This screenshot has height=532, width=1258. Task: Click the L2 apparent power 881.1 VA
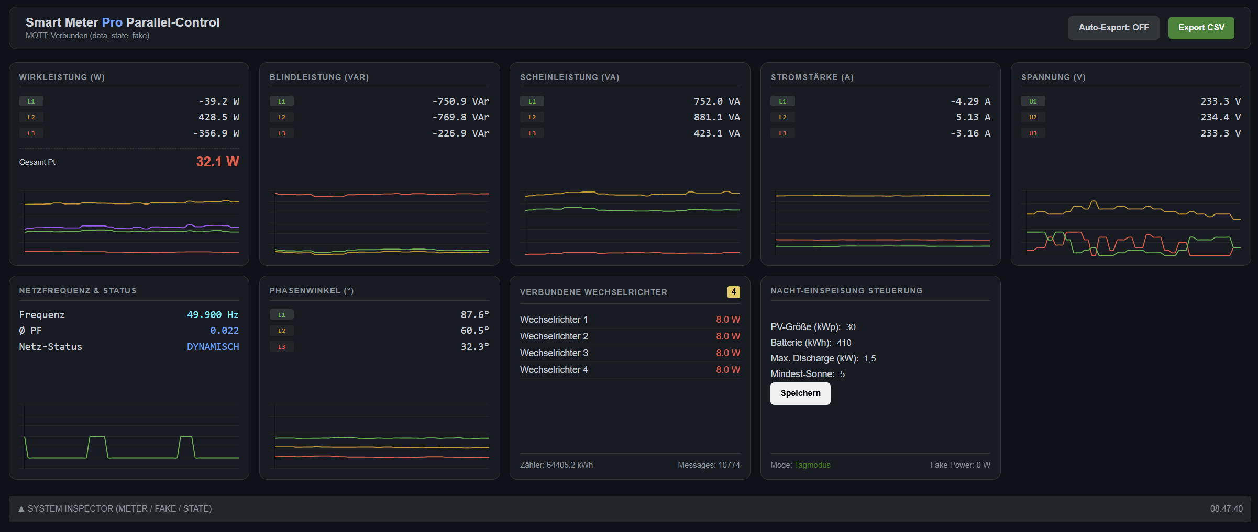click(x=717, y=117)
